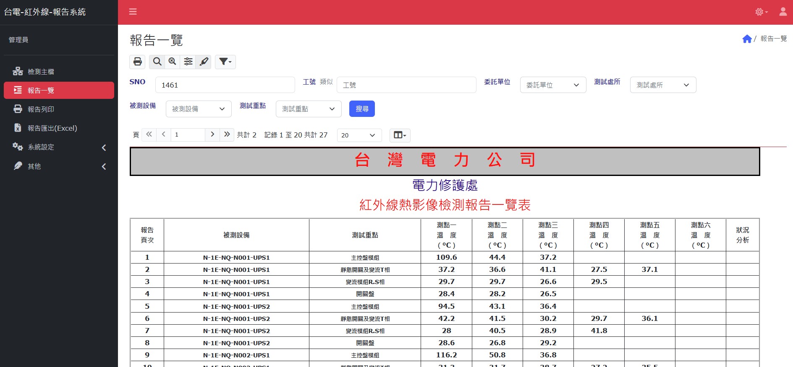
Task: Click the hamburger menu toggle icon
Action: [133, 12]
